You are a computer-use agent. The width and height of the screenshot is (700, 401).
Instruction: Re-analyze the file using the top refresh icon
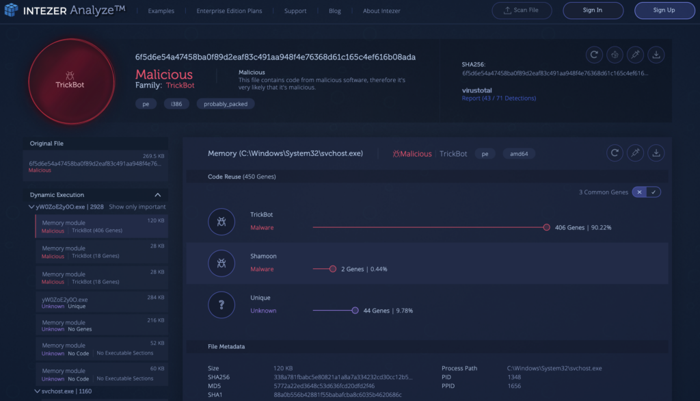click(594, 55)
